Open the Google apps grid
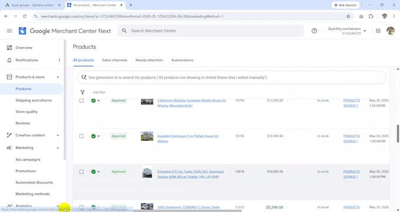 [x=378, y=31]
